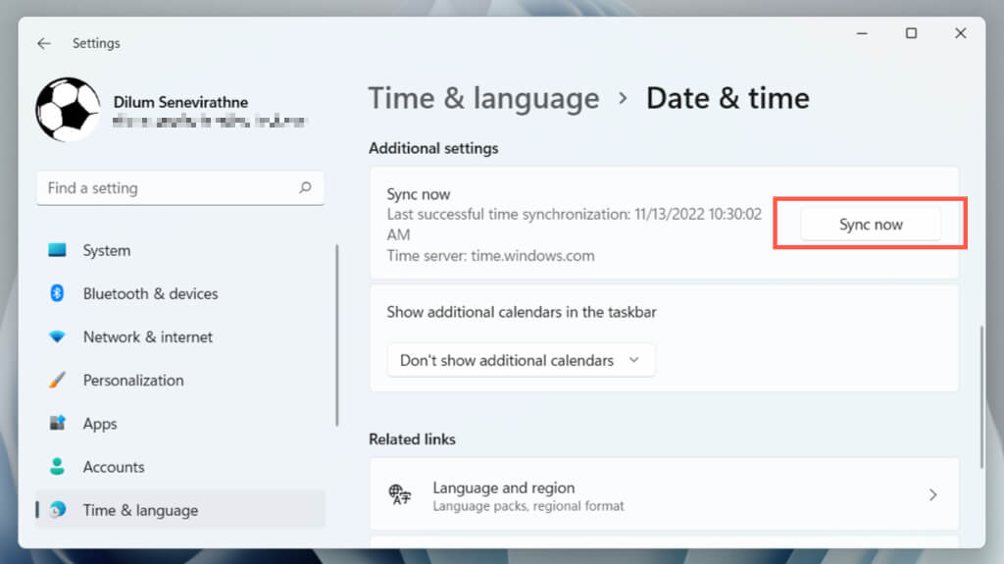
Task: Click the main content vertical scrollbar
Action: (x=980, y=397)
